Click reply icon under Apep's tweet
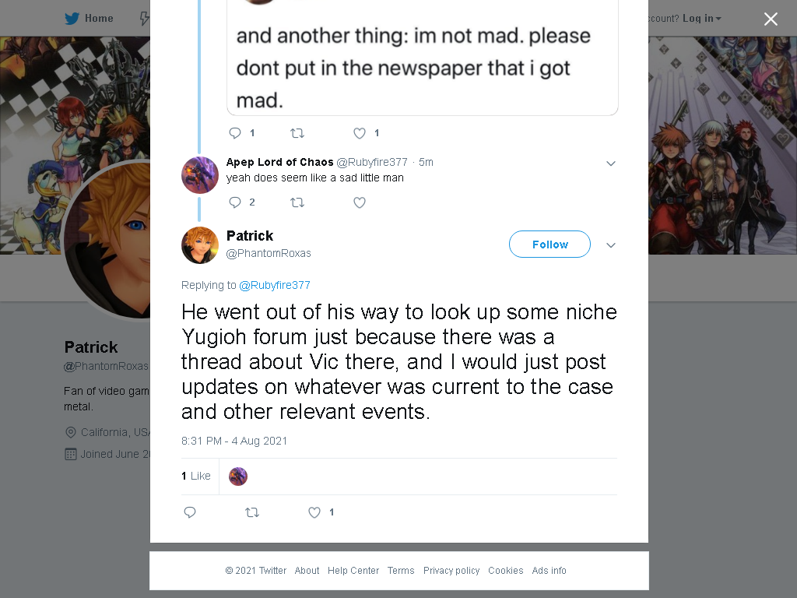 tap(235, 202)
